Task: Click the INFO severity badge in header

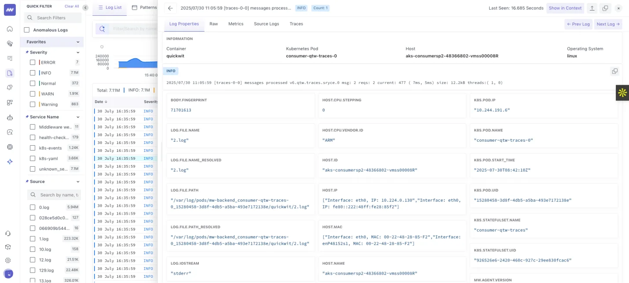Action: 301,8
